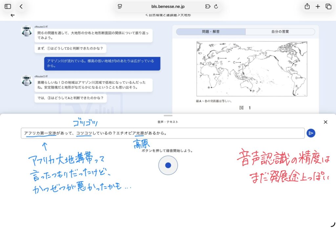Select the 問題・解答 tab
336x228 pixels.
click(x=211, y=32)
